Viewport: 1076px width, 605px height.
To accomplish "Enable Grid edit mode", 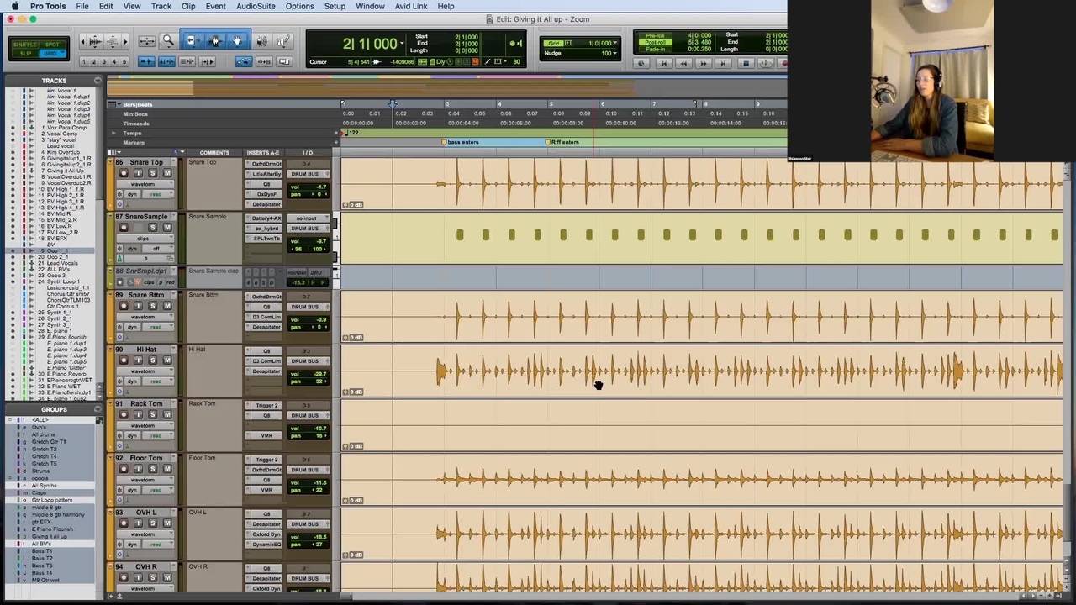I will [51, 53].
